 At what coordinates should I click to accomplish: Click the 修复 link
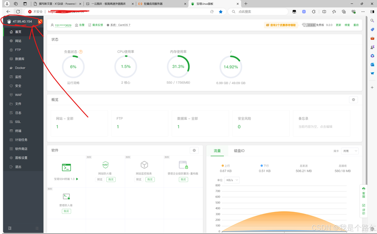coord(347,25)
